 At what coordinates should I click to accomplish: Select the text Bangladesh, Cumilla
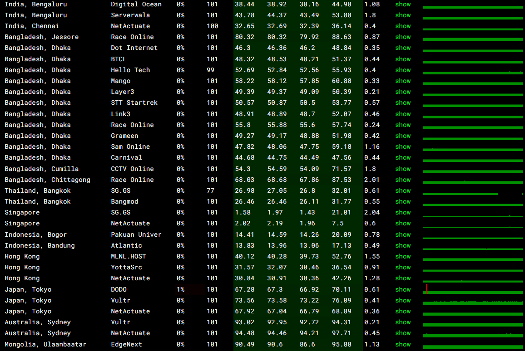point(41,169)
